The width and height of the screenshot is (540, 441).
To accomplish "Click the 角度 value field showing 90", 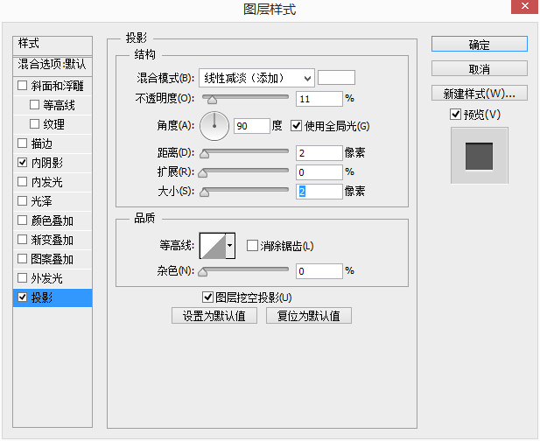I will (x=252, y=126).
